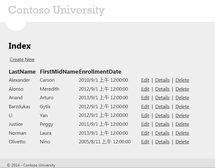Delete the Anand Arturo row
Screen dimensions: 215x168
(182, 98)
